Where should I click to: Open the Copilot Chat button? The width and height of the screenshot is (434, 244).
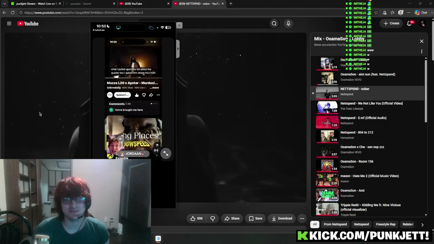421,13
